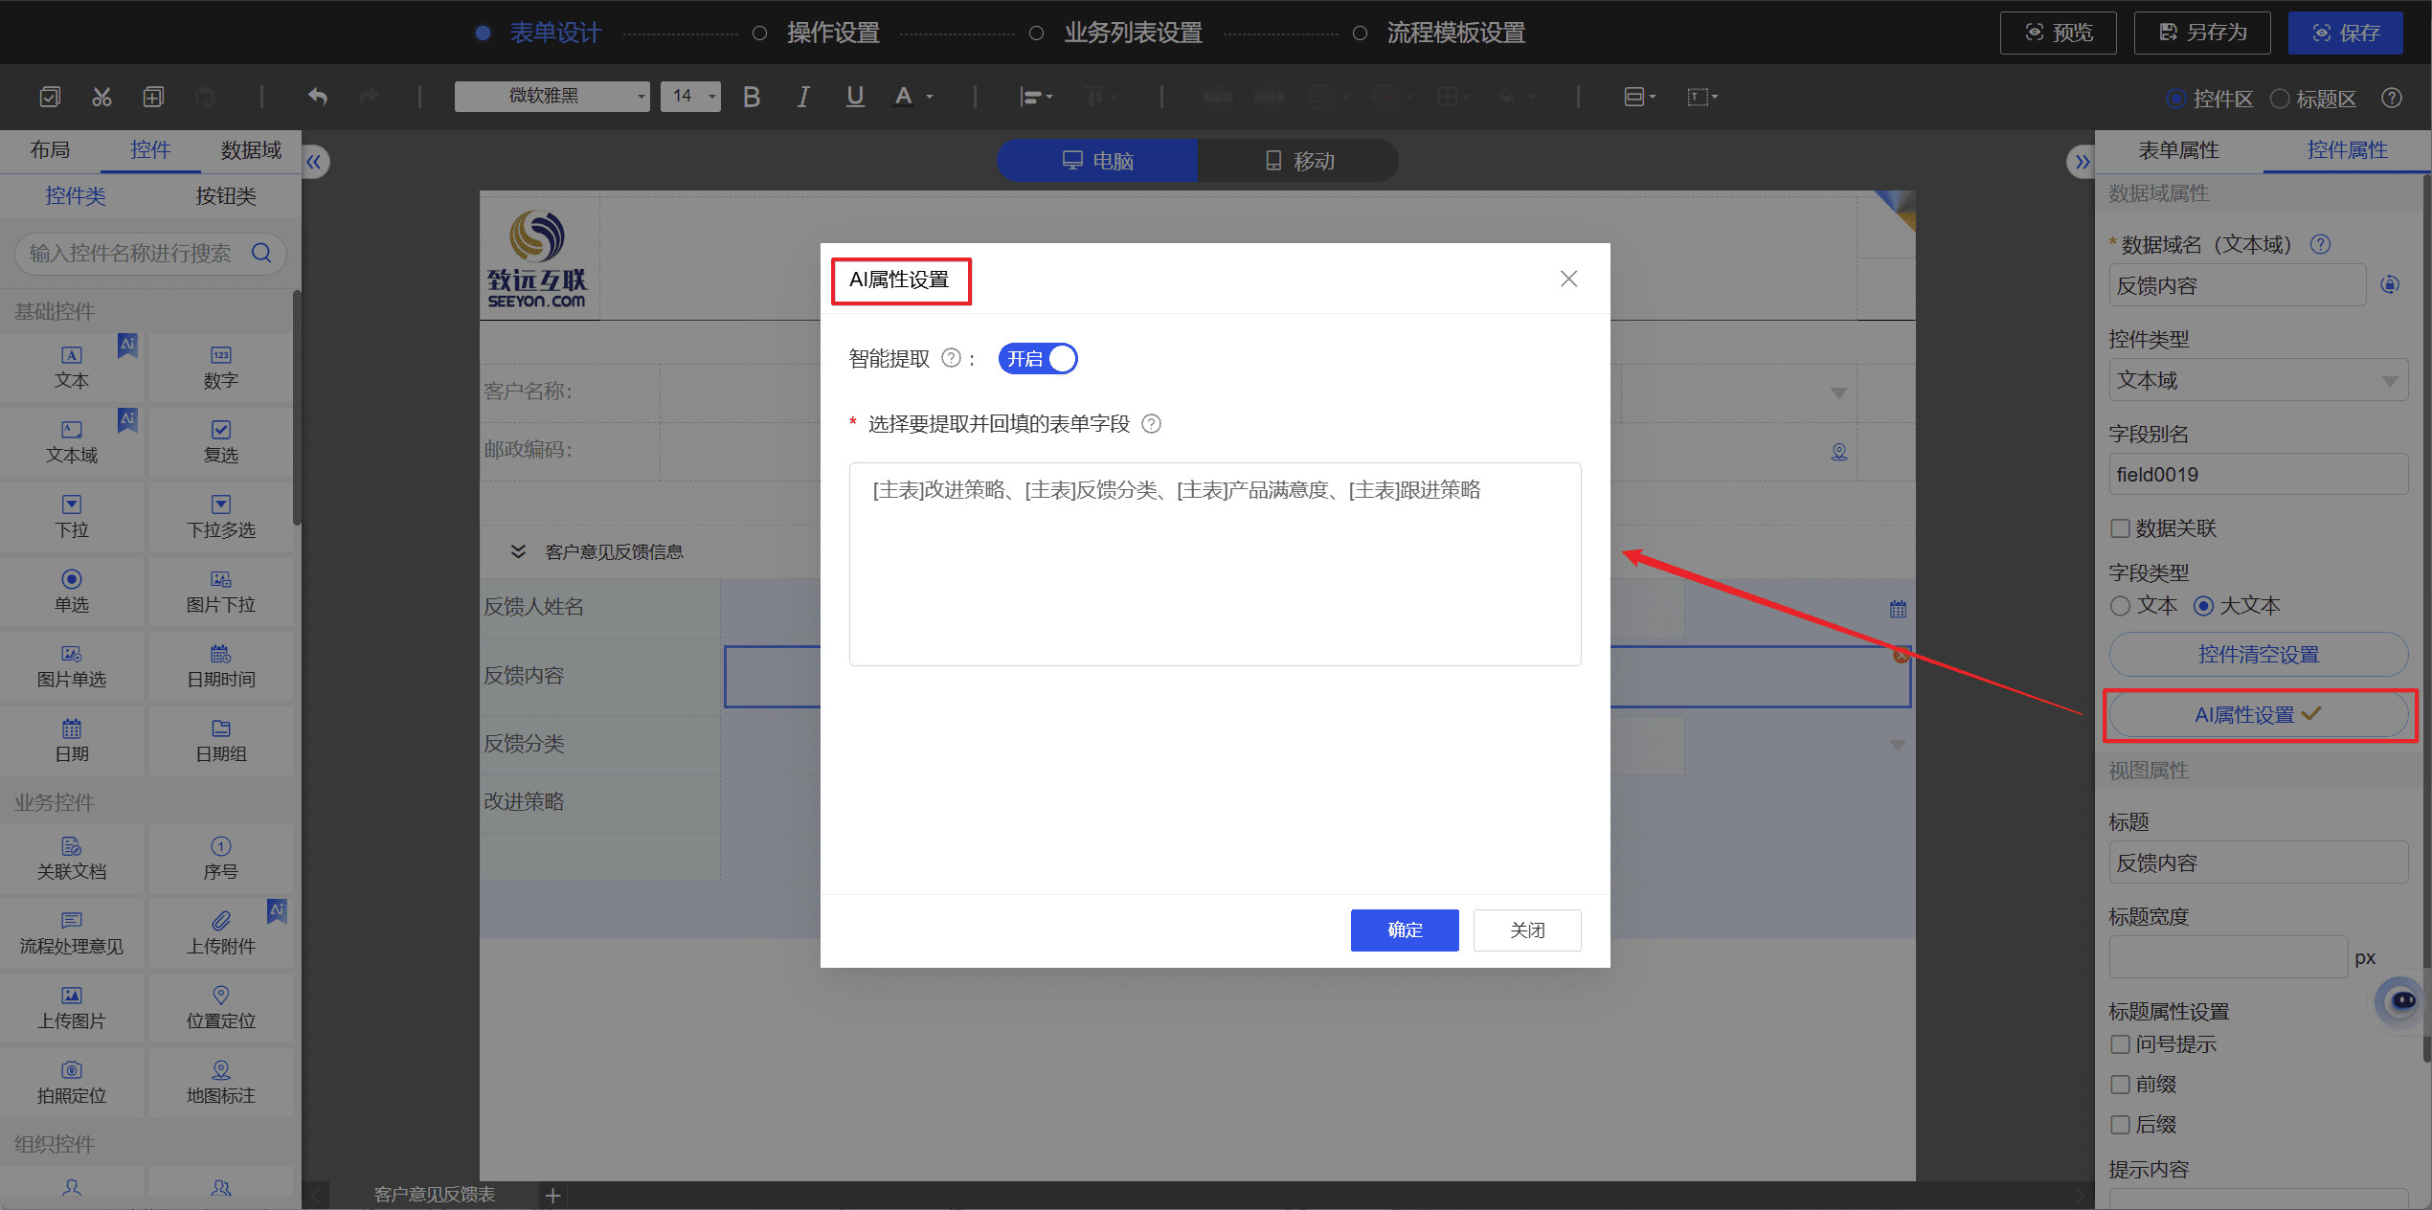Click the help question mark in top toolbar
2432x1210 pixels.
2392,98
